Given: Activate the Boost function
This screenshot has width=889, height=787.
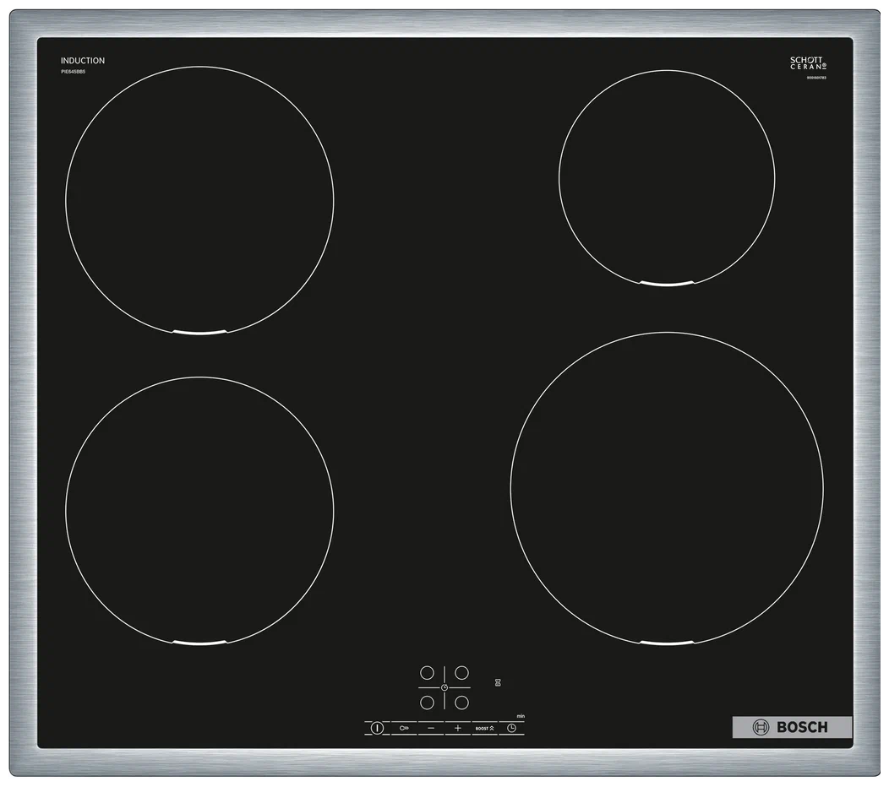Looking at the screenshot, I should [x=485, y=728].
